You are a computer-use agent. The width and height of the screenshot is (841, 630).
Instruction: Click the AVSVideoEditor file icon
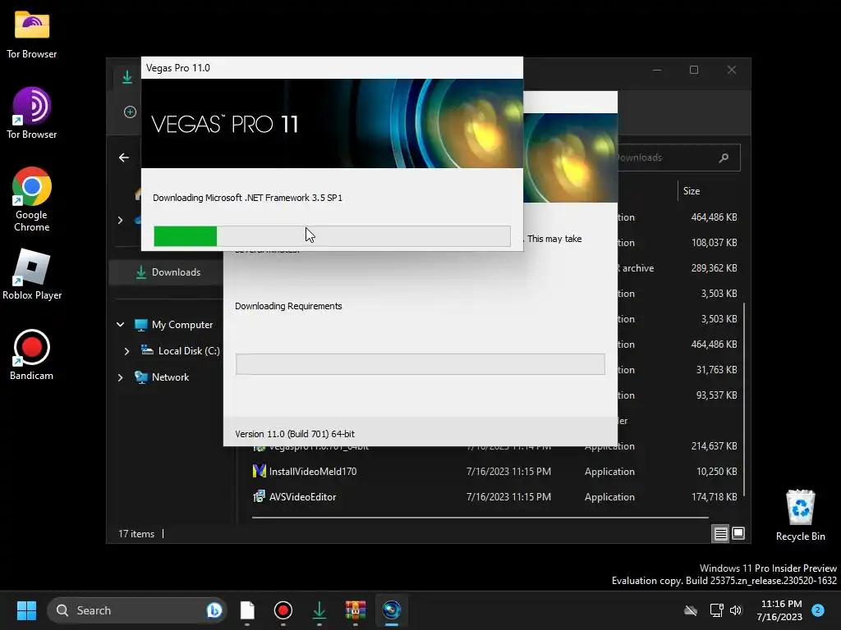[259, 496]
